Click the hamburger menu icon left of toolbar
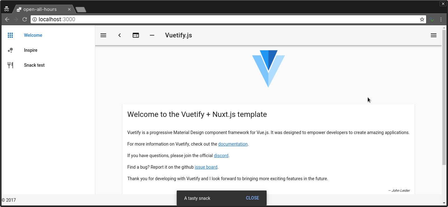The height and width of the screenshot is (207, 448). click(103, 35)
